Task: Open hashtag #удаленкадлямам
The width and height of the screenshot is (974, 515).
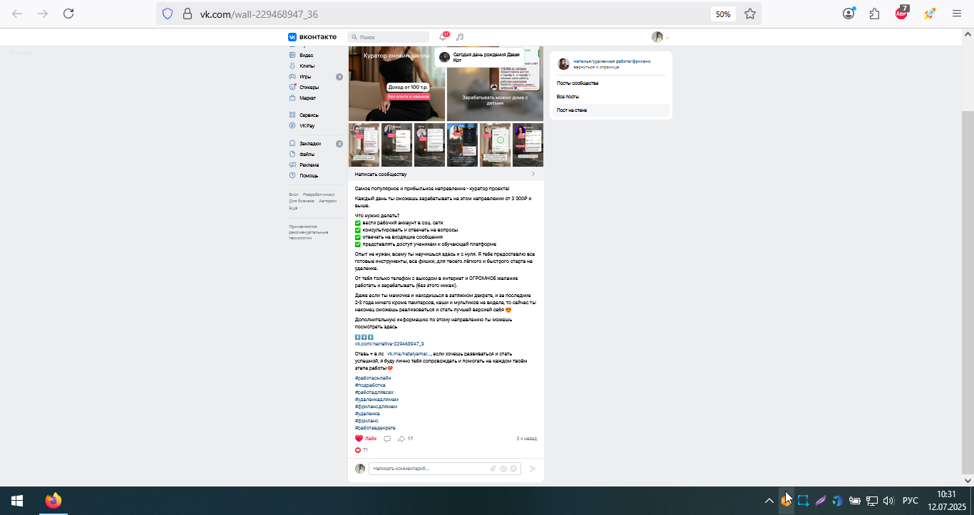Action: pos(376,399)
